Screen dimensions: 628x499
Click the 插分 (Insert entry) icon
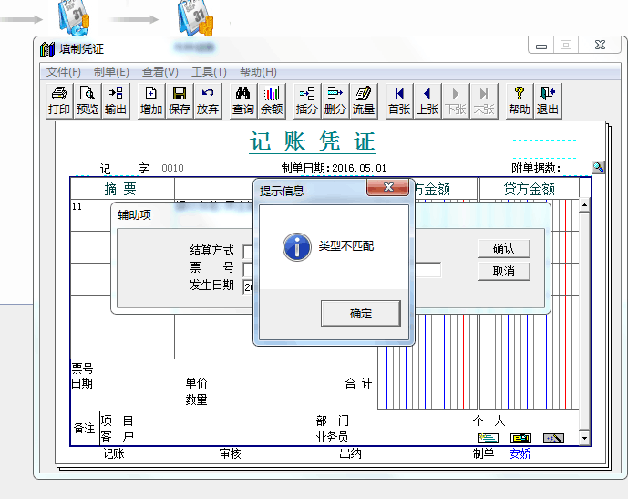(x=307, y=100)
